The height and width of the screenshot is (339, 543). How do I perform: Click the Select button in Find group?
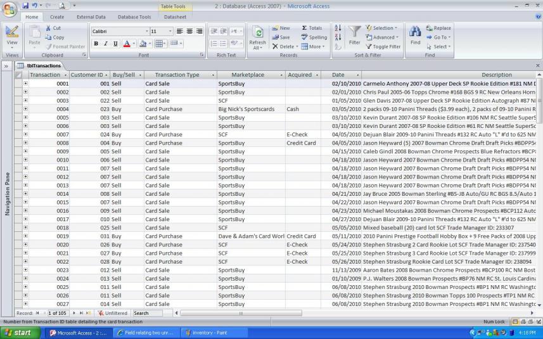[x=438, y=46]
